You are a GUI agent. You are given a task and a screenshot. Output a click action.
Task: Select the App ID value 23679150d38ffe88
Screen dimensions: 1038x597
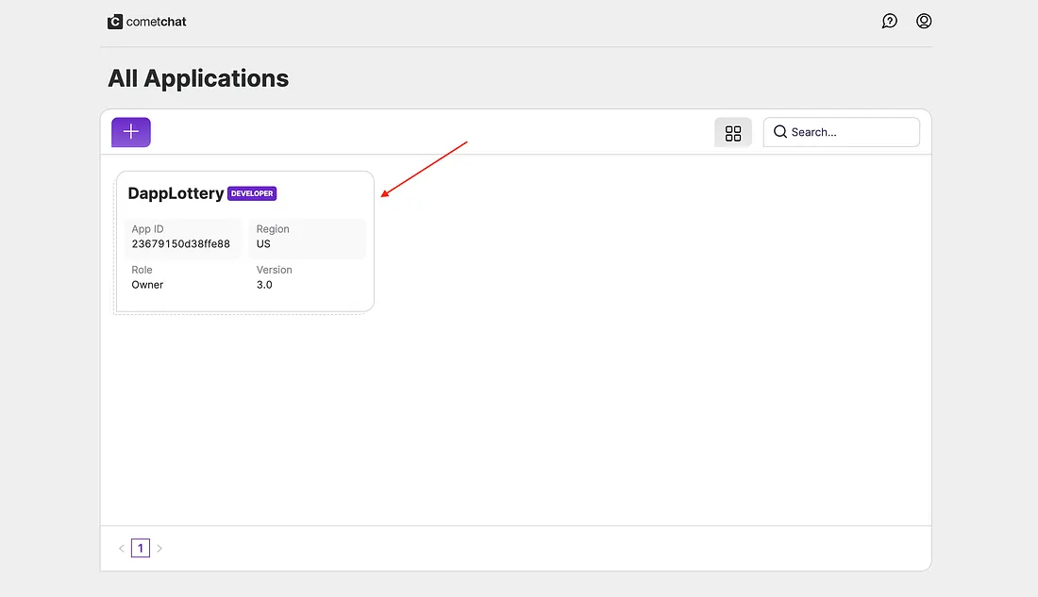click(x=180, y=243)
